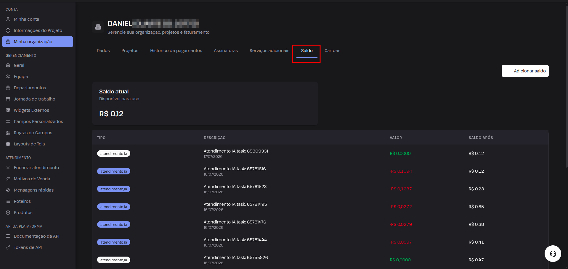
Task: Click the value '-R$ 0,0279'
Action: click(401, 224)
